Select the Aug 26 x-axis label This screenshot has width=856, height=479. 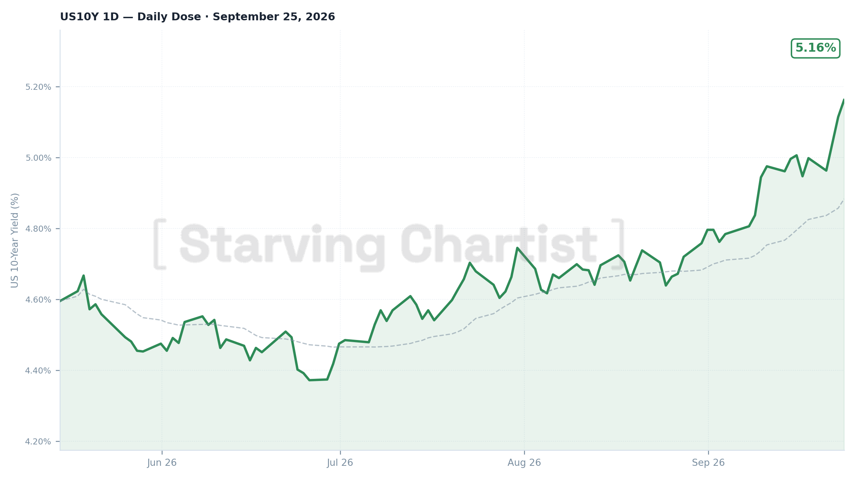[524, 463]
